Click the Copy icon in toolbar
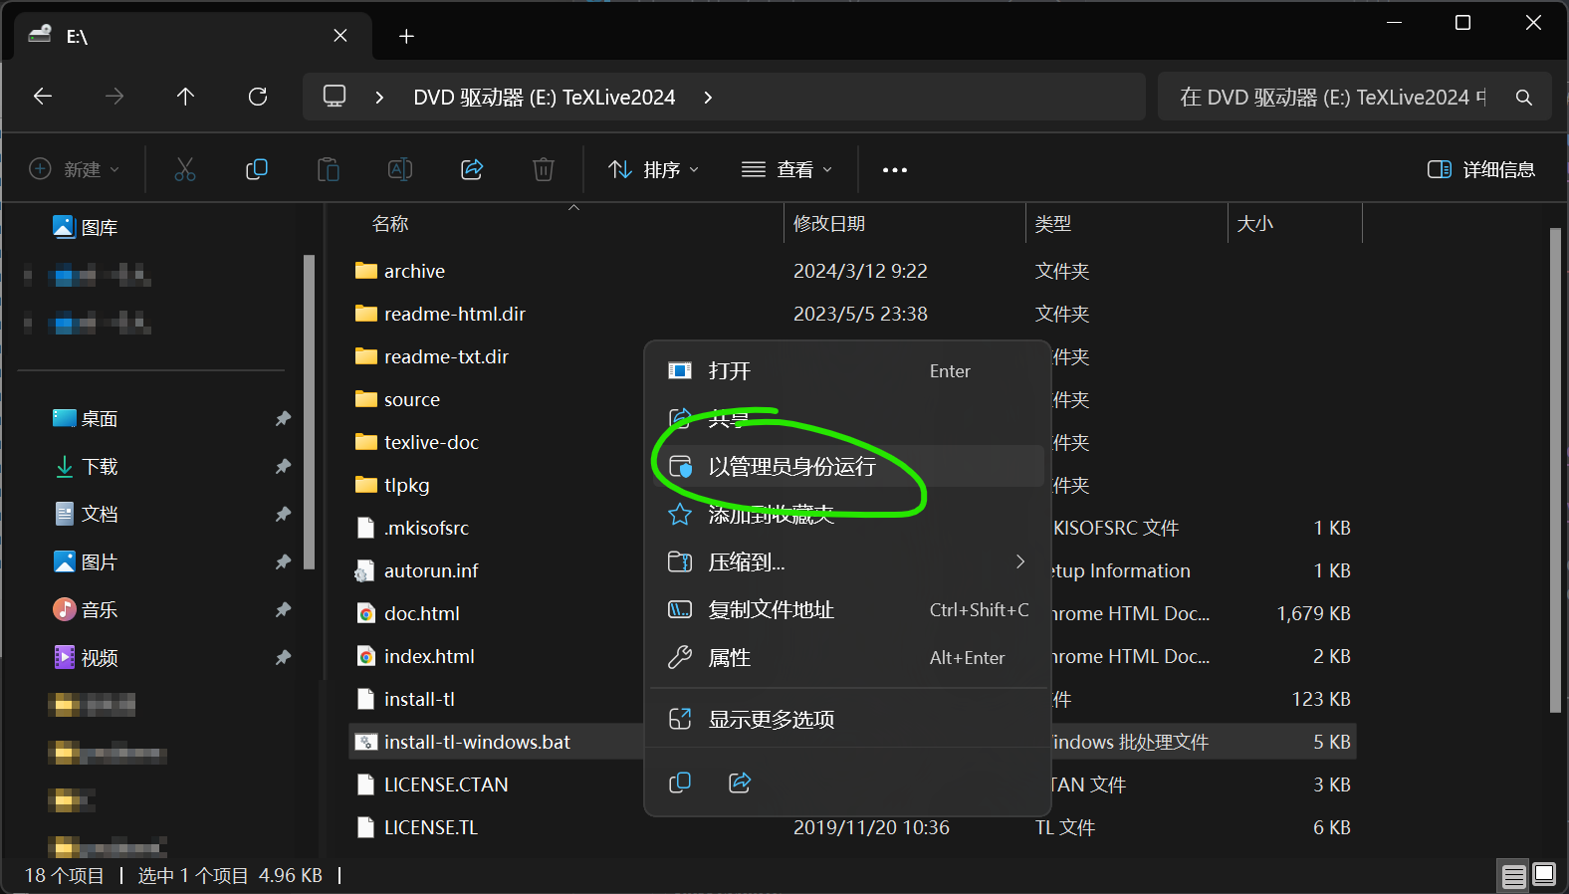This screenshot has height=894, width=1569. pyautogui.click(x=257, y=169)
